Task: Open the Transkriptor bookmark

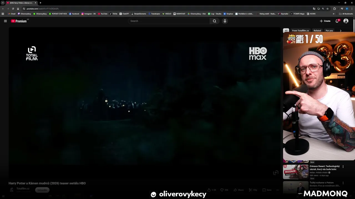Action: click(x=154, y=14)
